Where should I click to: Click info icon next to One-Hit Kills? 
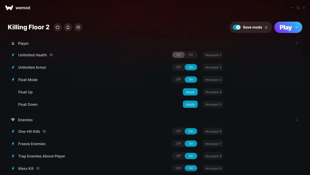pos(44,131)
